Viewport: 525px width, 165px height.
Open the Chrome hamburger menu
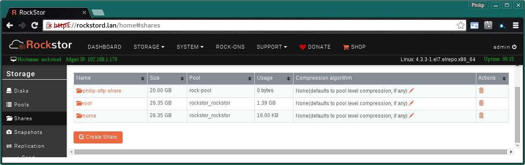point(516,25)
